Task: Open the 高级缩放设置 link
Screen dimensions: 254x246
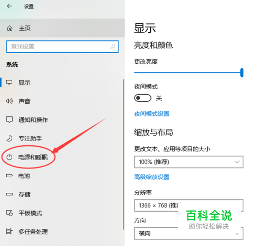Action: 152,177
